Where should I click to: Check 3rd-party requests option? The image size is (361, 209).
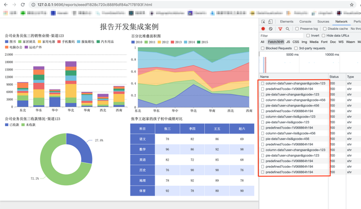click(296, 48)
